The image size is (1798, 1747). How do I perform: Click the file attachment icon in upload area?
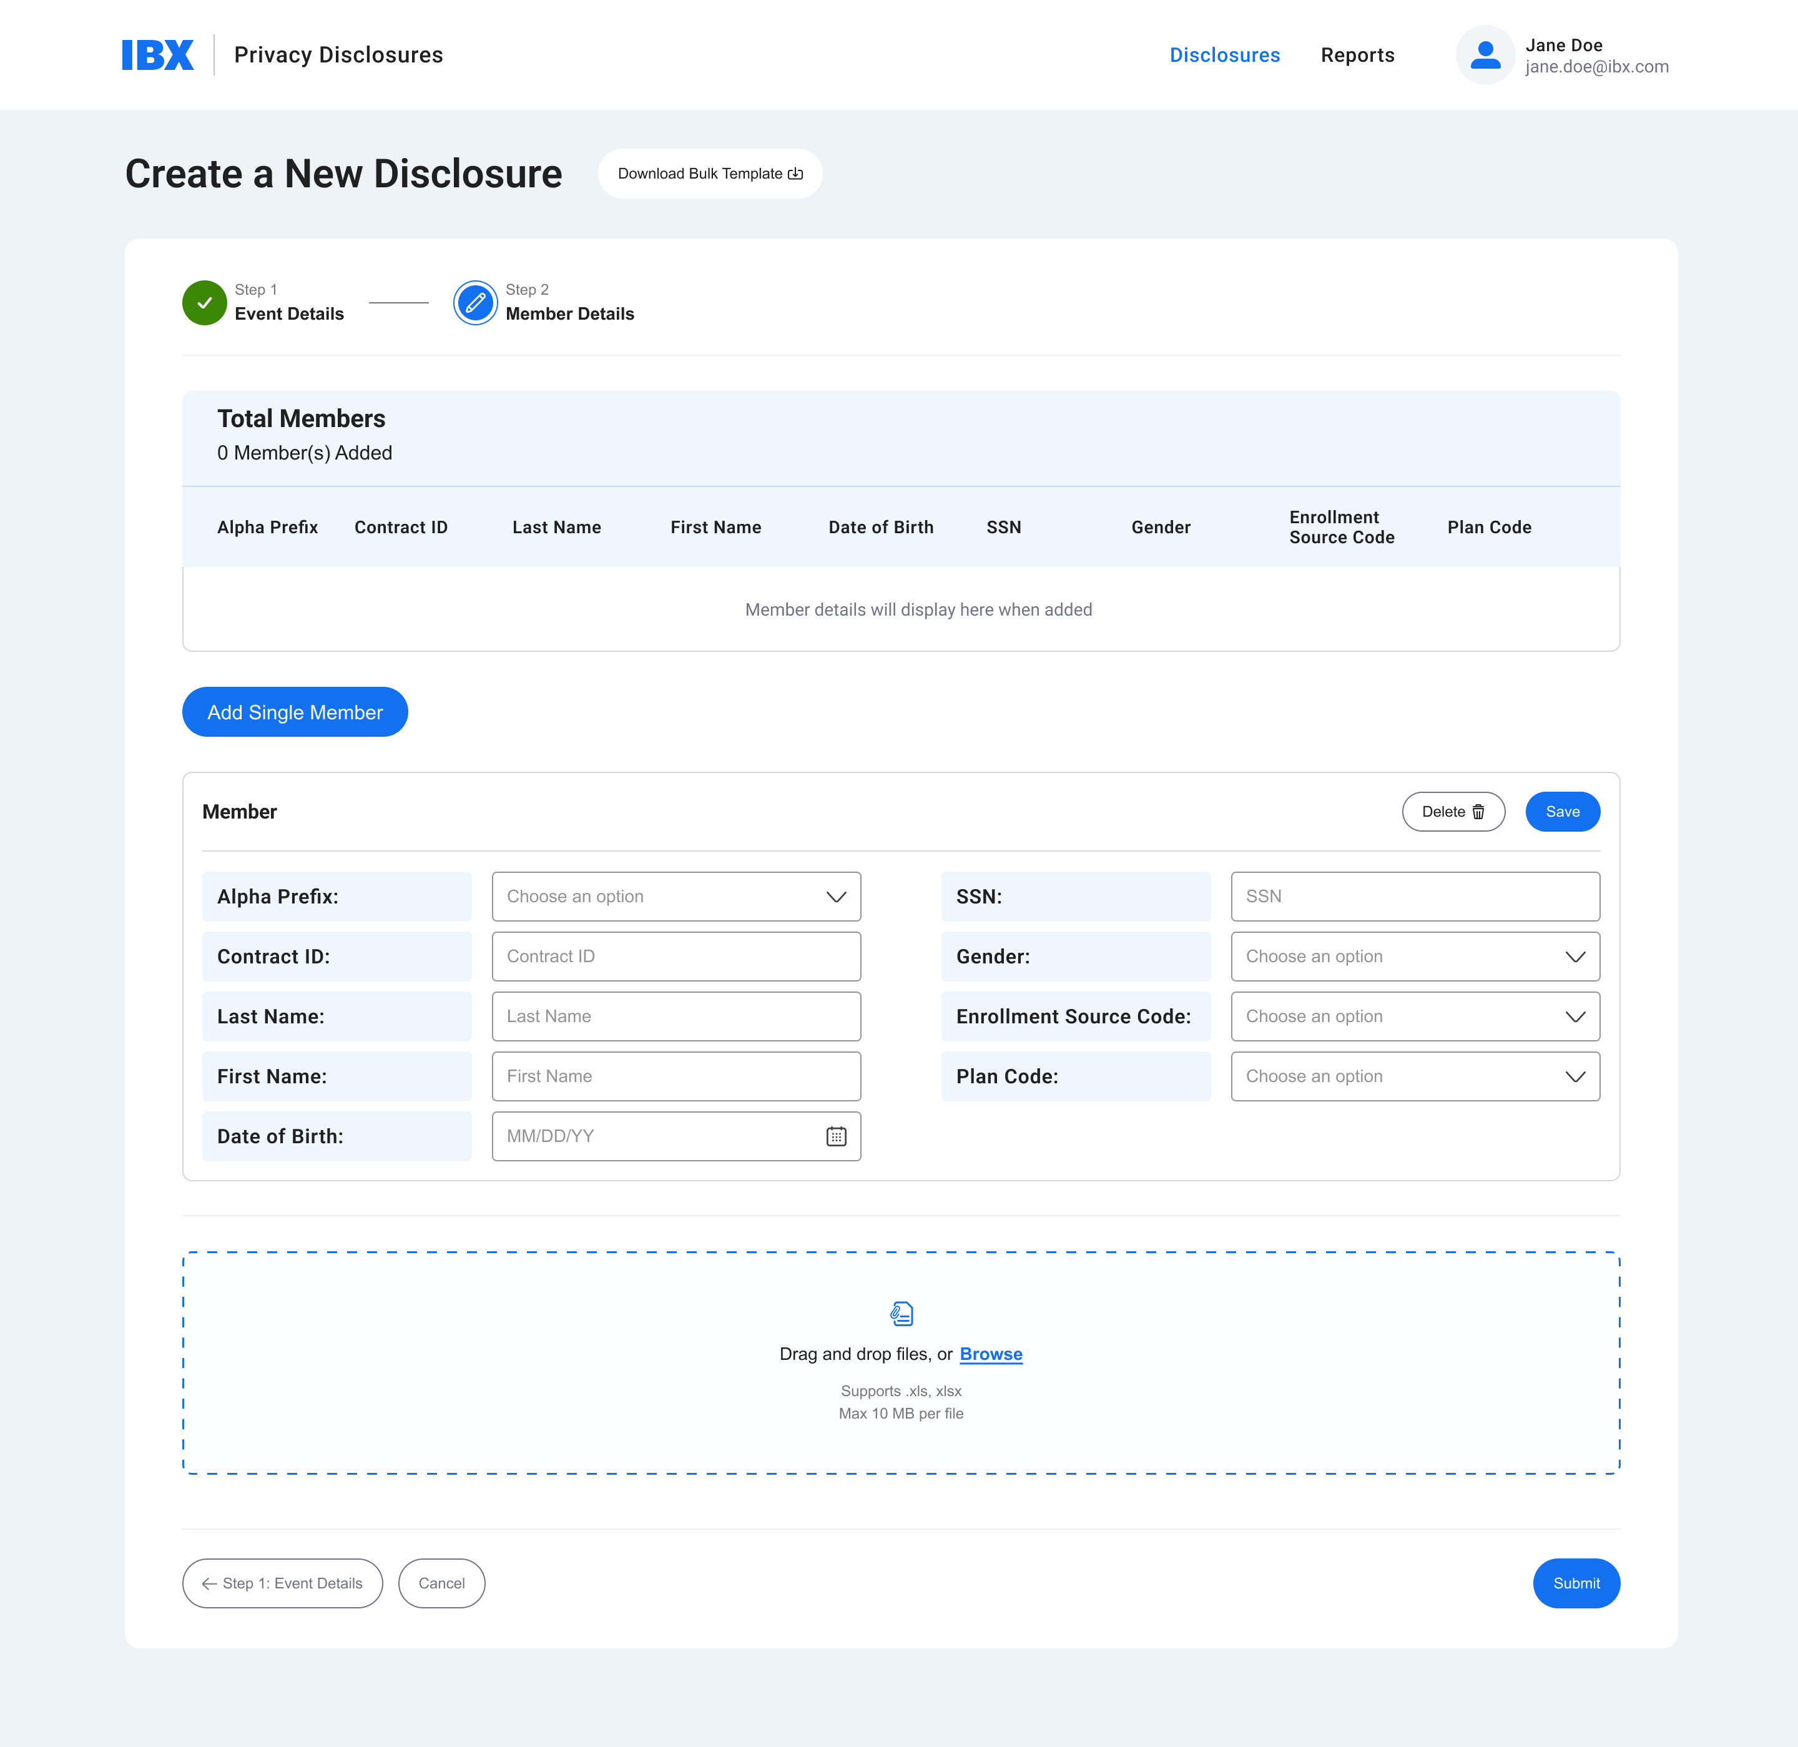coord(901,1314)
